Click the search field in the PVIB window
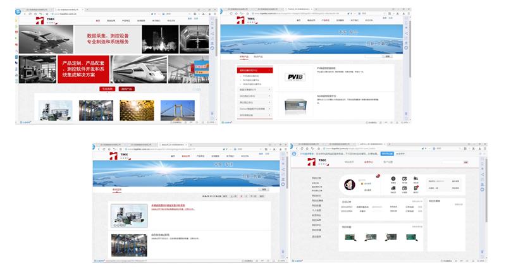Viewport: 506px width, 273px height. [x=373, y=56]
